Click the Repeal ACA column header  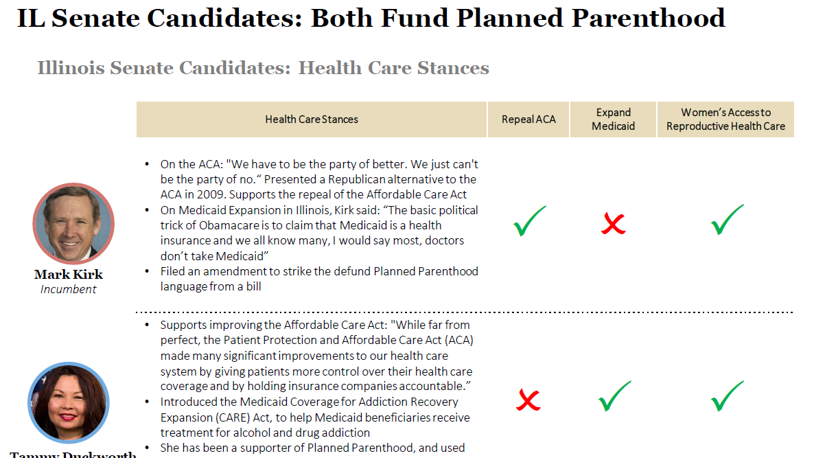[x=528, y=119]
